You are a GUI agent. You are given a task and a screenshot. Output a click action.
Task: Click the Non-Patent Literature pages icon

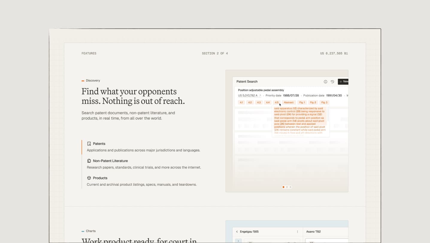(89, 161)
